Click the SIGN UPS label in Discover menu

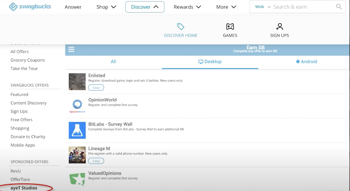(279, 35)
